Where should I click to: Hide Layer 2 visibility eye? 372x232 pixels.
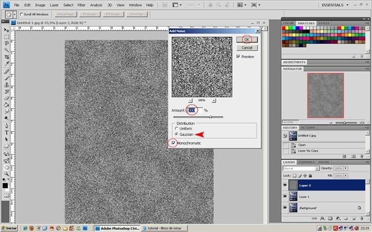(x=285, y=185)
